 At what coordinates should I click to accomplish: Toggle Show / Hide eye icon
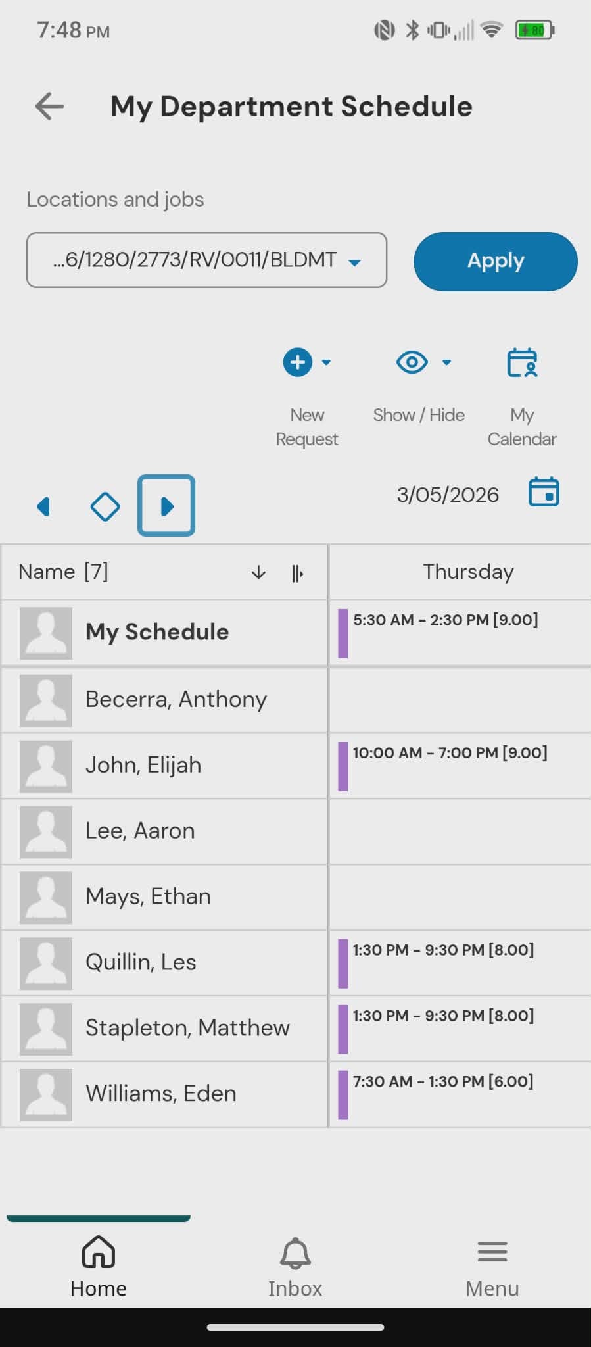click(x=412, y=362)
